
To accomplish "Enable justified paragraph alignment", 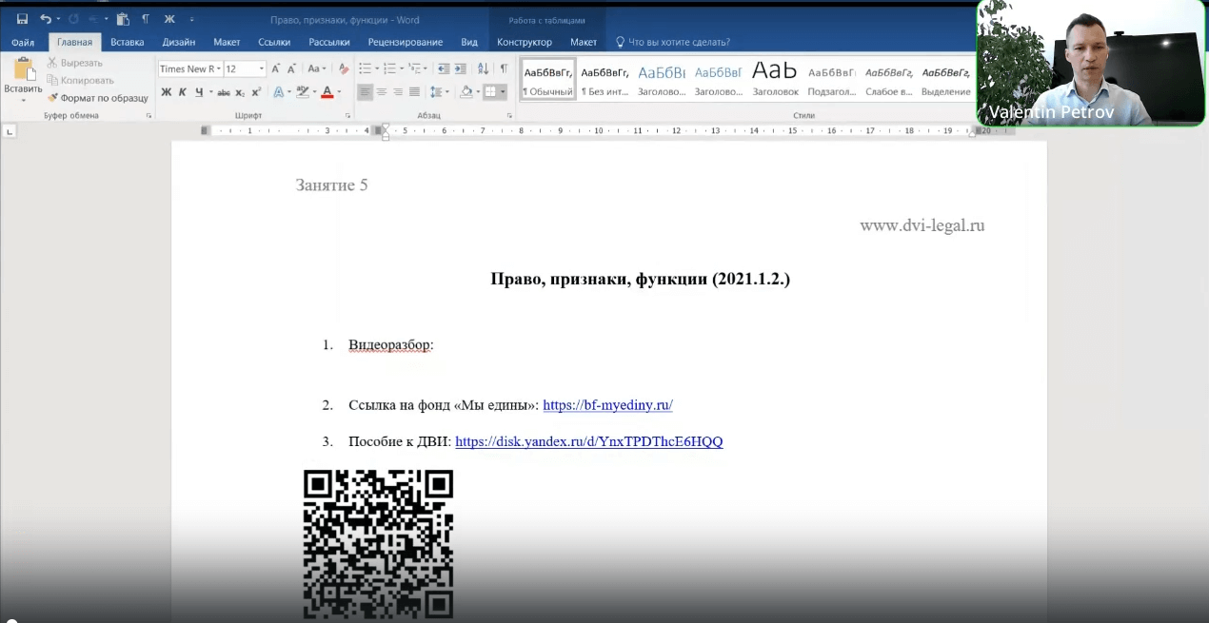I will (413, 91).
